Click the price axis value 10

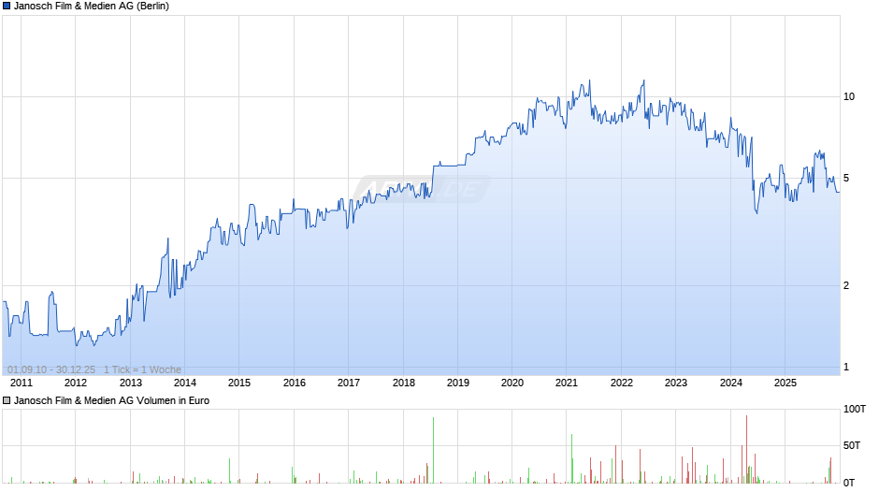(849, 96)
